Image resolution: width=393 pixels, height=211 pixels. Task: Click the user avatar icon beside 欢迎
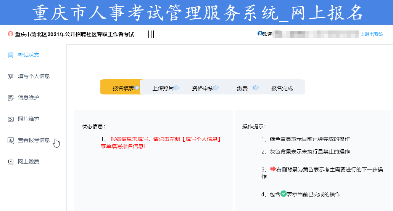(260, 34)
